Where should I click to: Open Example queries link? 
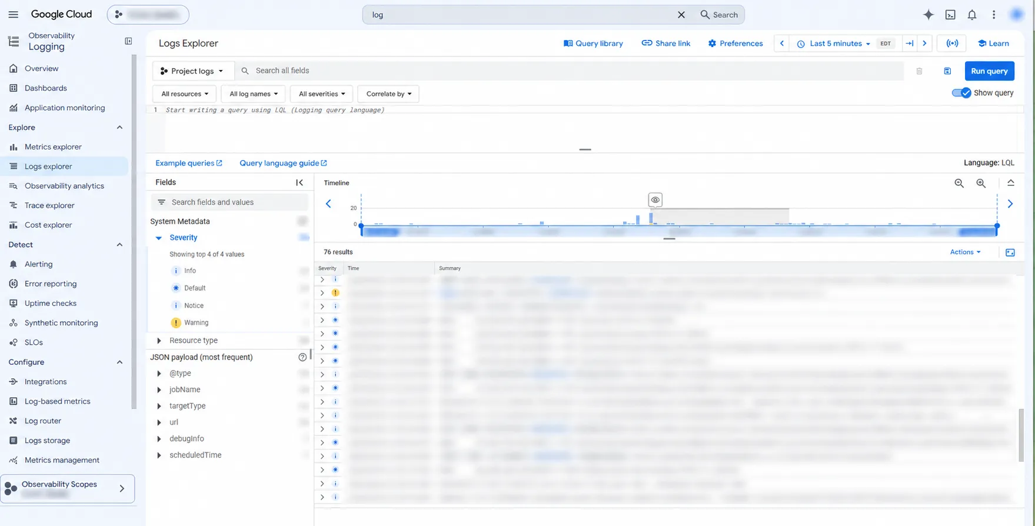pyautogui.click(x=189, y=163)
